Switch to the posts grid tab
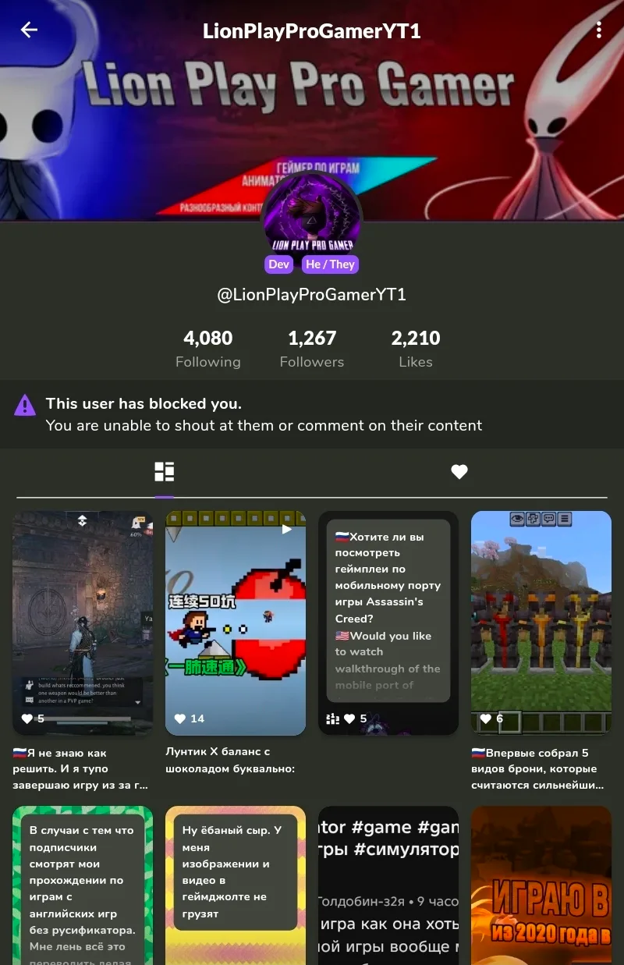The width and height of the screenshot is (624, 965). (x=164, y=471)
